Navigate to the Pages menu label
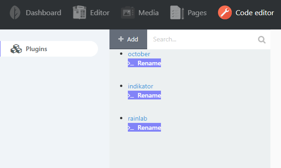Screen dimensions: 281x168 click(197, 13)
